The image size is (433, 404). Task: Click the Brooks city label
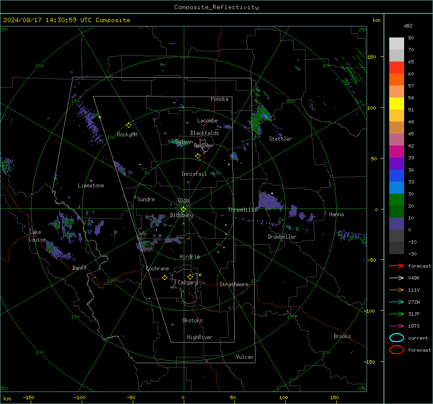point(342,336)
